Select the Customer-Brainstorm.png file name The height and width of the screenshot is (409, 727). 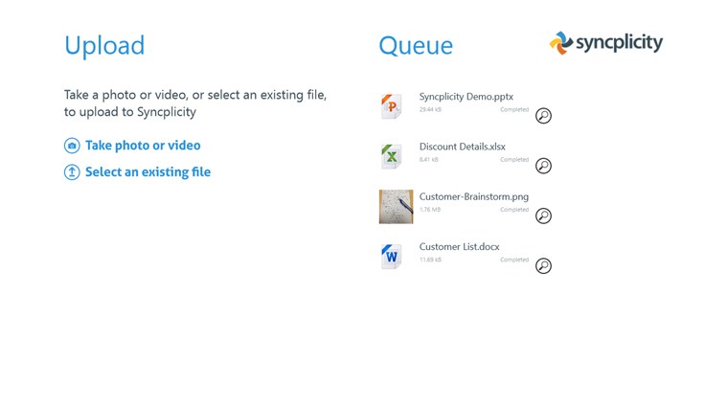pos(474,196)
